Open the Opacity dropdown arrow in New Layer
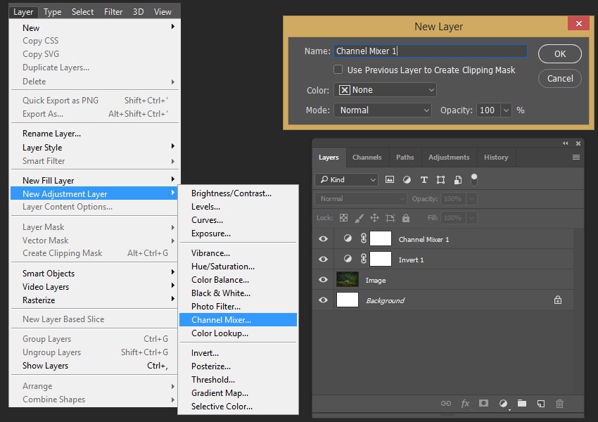The height and width of the screenshot is (422, 598). (506, 110)
